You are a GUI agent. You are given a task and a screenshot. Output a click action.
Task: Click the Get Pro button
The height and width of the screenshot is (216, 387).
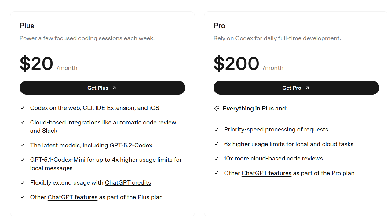tap(296, 88)
